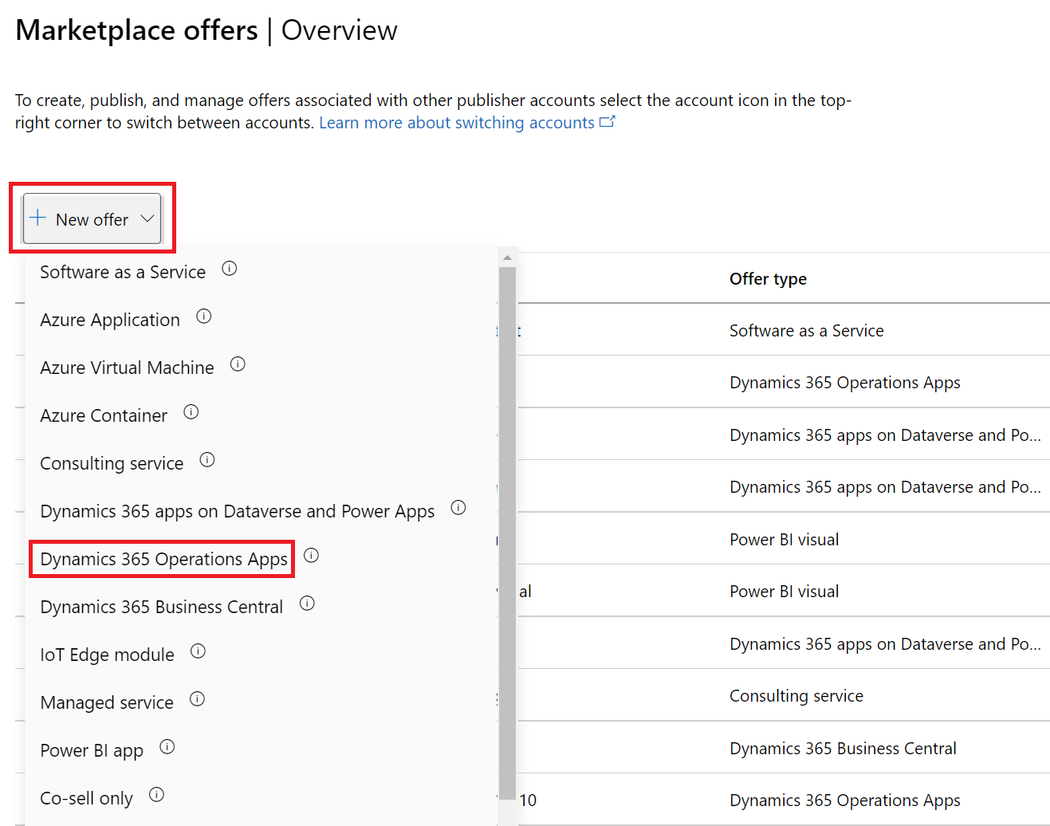This screenshot has height=826, width=1050.
Task: Select Dynamics 365 Business Central offer type
Action: 161,607
